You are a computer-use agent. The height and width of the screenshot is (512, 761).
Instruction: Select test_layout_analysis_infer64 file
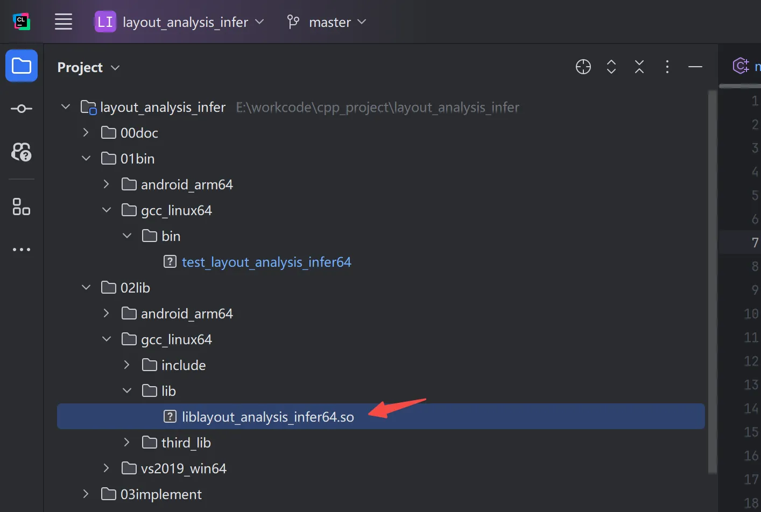pyautogui.click(x=266, y=262)
